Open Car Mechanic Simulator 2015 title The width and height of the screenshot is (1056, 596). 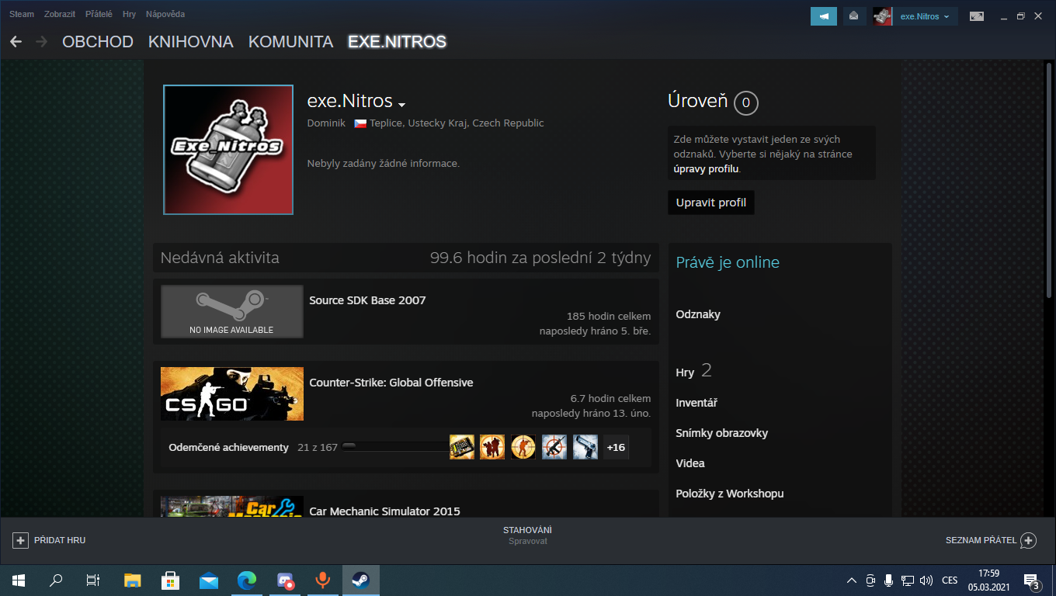coord(384,511)
